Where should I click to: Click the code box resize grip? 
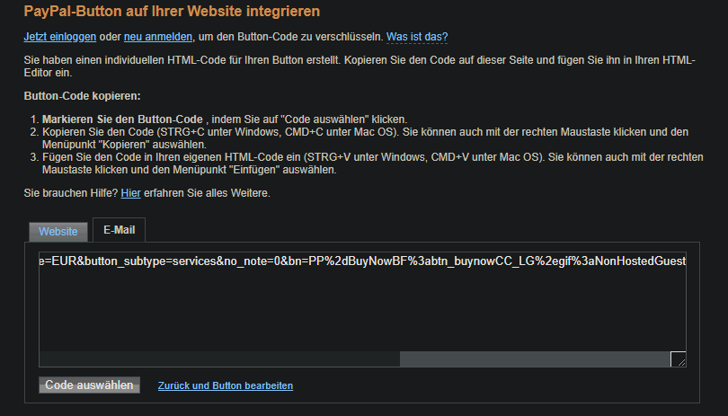click(x=679, y=359)
